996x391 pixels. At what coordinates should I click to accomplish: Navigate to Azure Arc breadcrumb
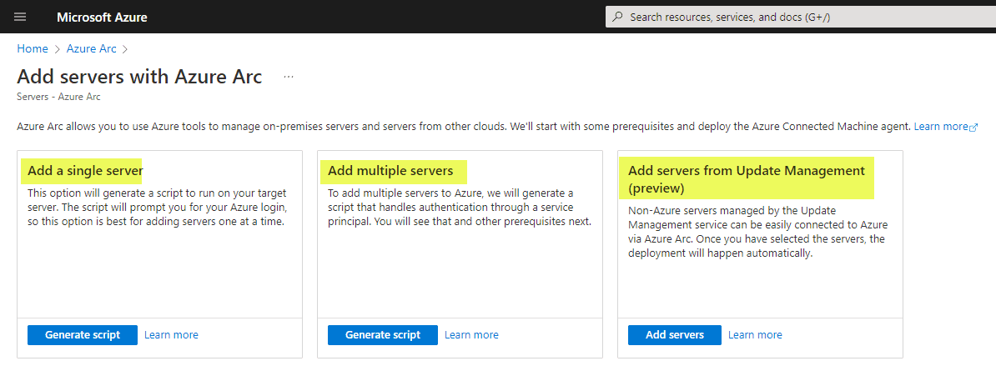pyautogui.click(x=92, y=48)
